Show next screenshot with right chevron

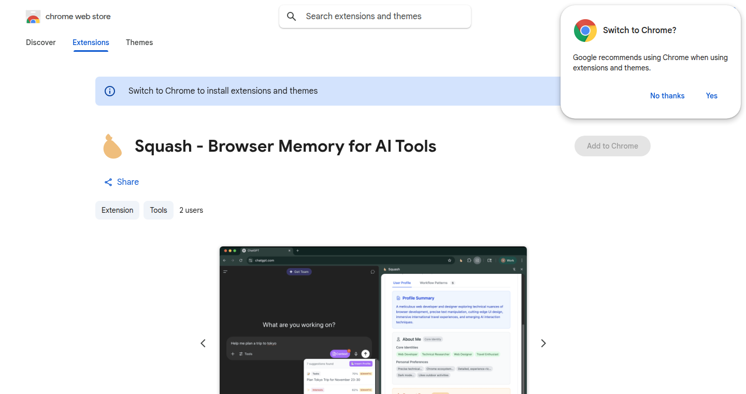543,343
